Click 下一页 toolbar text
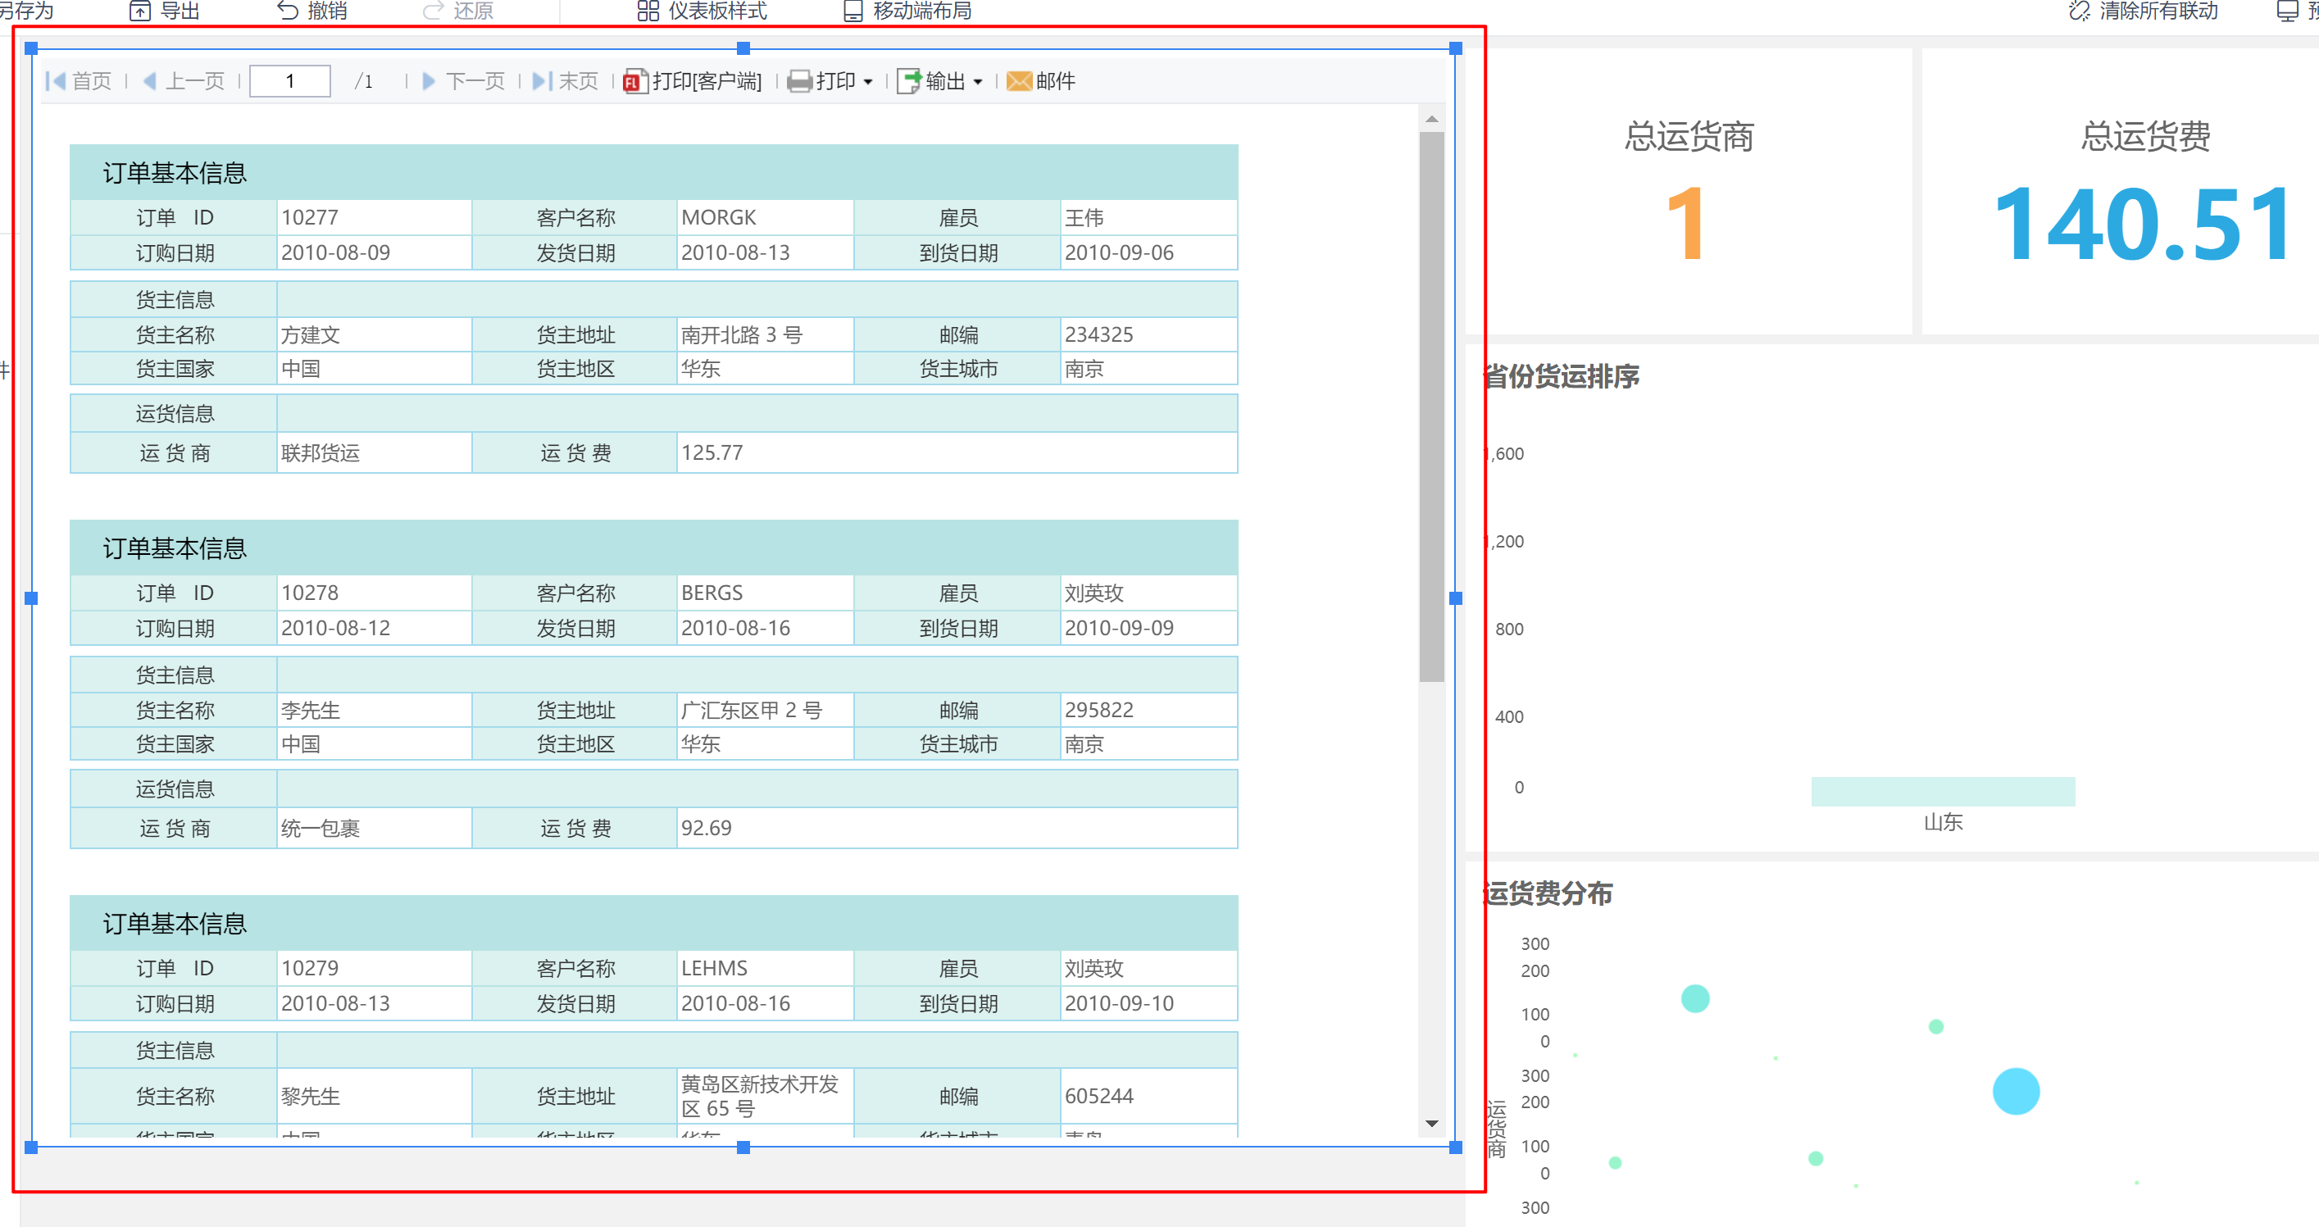 point(475,81)
